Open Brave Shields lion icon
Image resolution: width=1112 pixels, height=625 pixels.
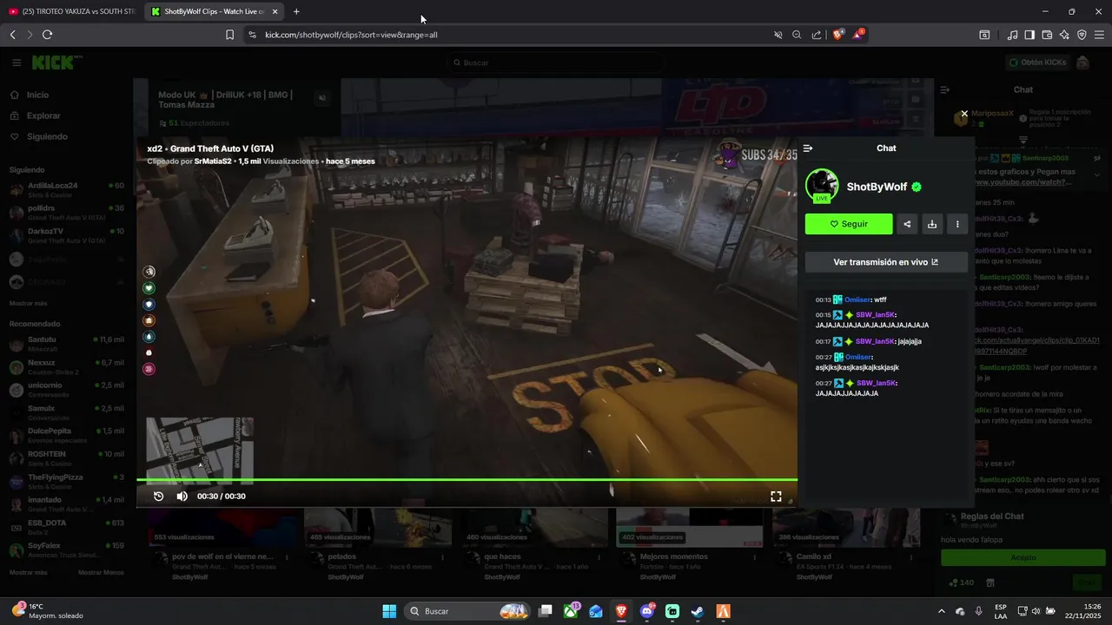coord(838,35)
